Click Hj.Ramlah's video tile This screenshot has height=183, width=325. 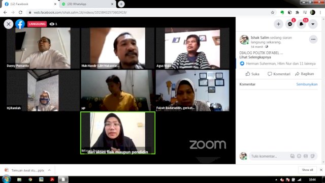click(43, 90)
